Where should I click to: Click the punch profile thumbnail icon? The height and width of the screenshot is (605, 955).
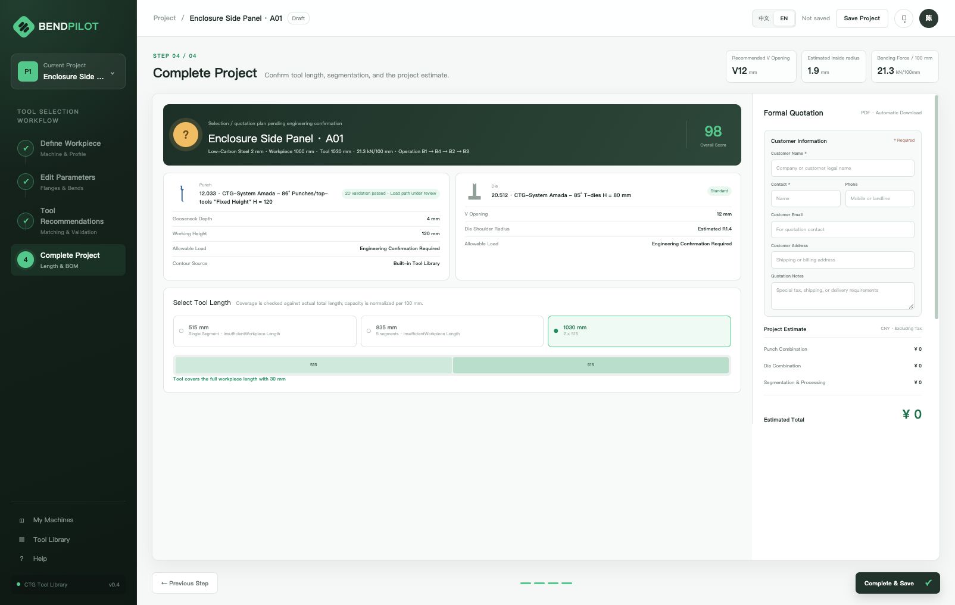click(182, 194)
